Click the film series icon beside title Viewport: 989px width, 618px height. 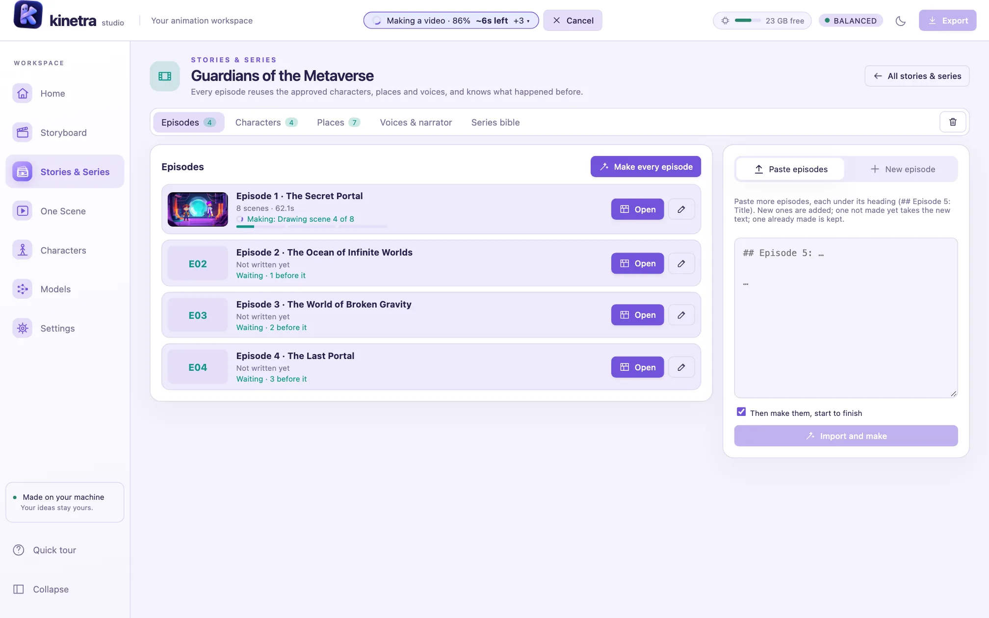[165, 76]
